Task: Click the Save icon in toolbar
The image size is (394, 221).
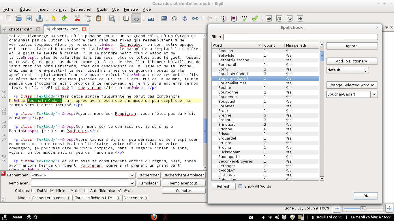Action: pyautogui.click(x=40, y=18)
